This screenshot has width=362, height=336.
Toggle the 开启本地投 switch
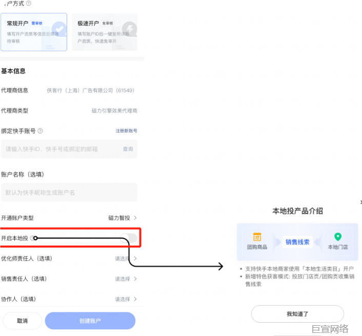click(129, 238)
